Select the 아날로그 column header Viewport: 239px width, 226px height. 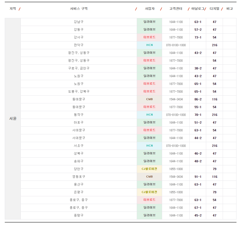(x=198, y=9)
